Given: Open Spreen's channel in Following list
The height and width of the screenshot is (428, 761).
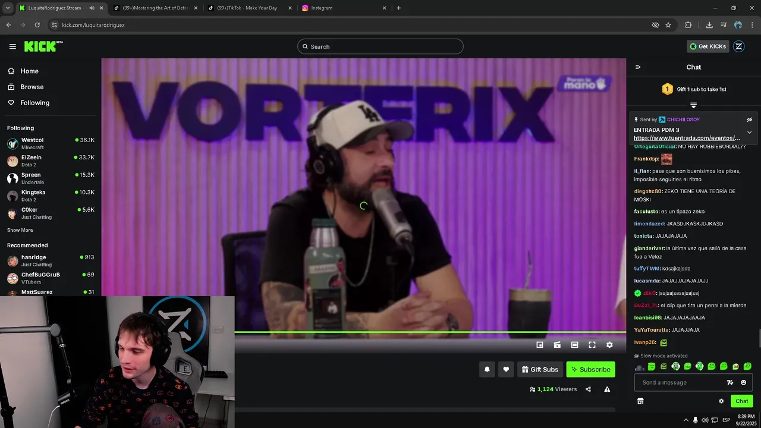Looking at the screenshot, I should pos(51,178).
